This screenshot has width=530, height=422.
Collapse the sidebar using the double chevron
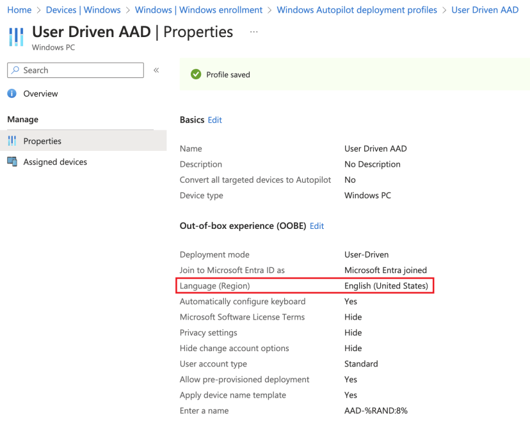click(156, 70)
